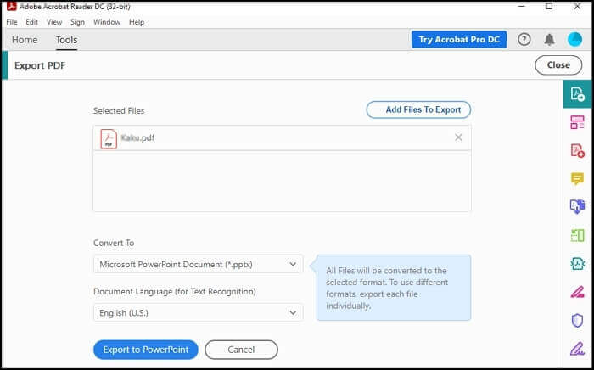Open the Sign menu

coord(77,22)
